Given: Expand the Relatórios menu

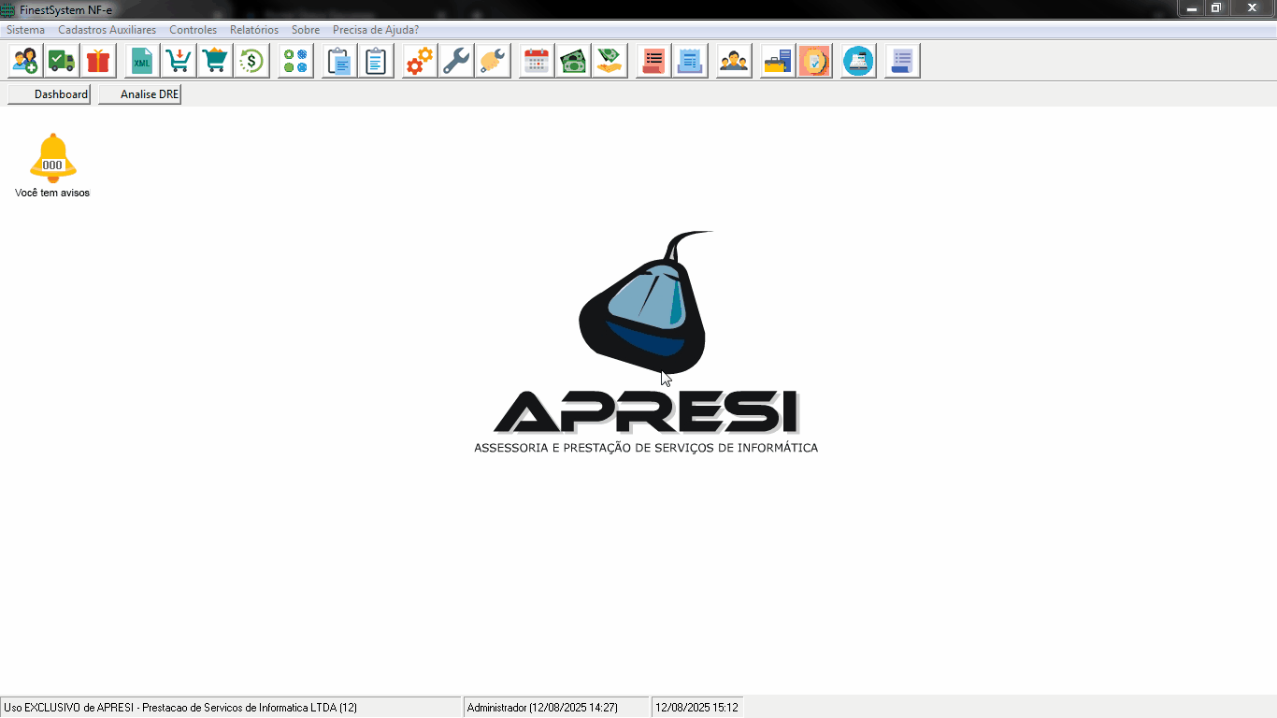Looking at the screenshot, I should point(253,30).
